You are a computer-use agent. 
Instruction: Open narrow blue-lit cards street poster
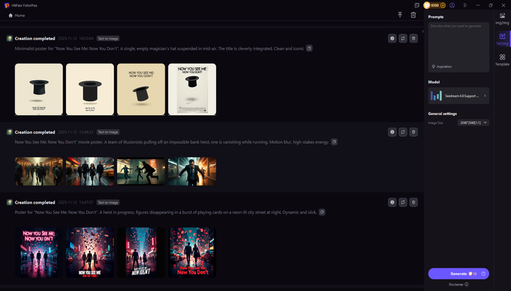141,252
